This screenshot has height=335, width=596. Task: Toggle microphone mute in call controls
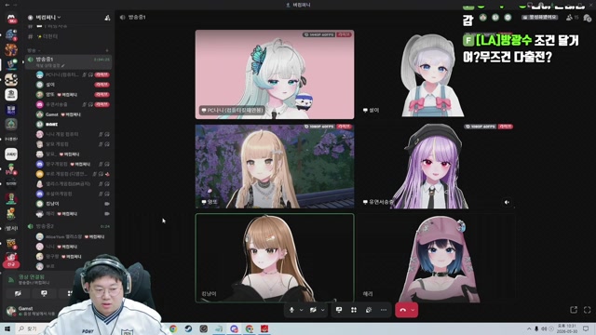(291, 310)
